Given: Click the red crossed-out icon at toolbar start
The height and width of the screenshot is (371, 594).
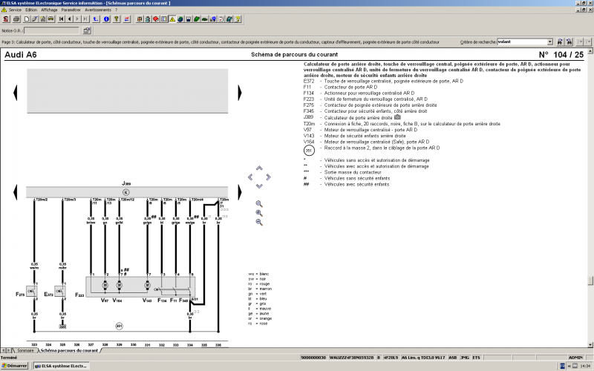Looking at the screenshot, I should click(x=6, y=19).
